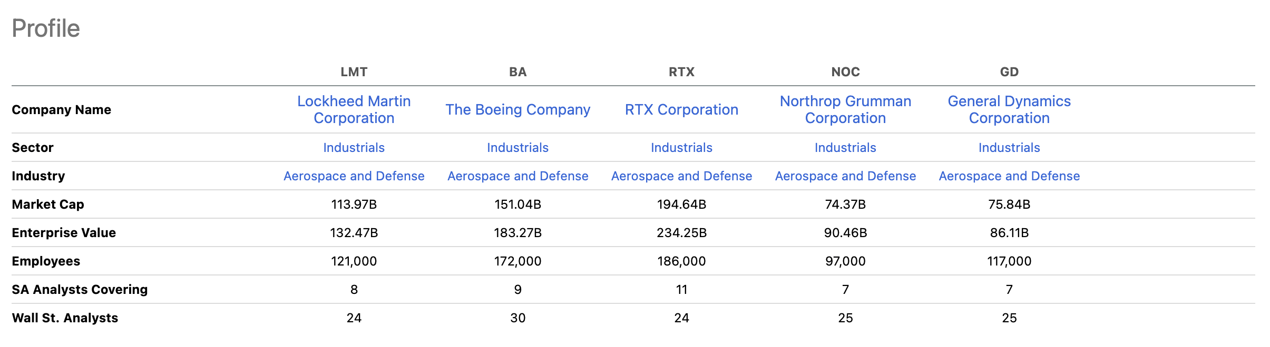Select the 172,000 employees value
Image resolution: width=1270 pixels, height=347 pixels.
click(518, 261)
